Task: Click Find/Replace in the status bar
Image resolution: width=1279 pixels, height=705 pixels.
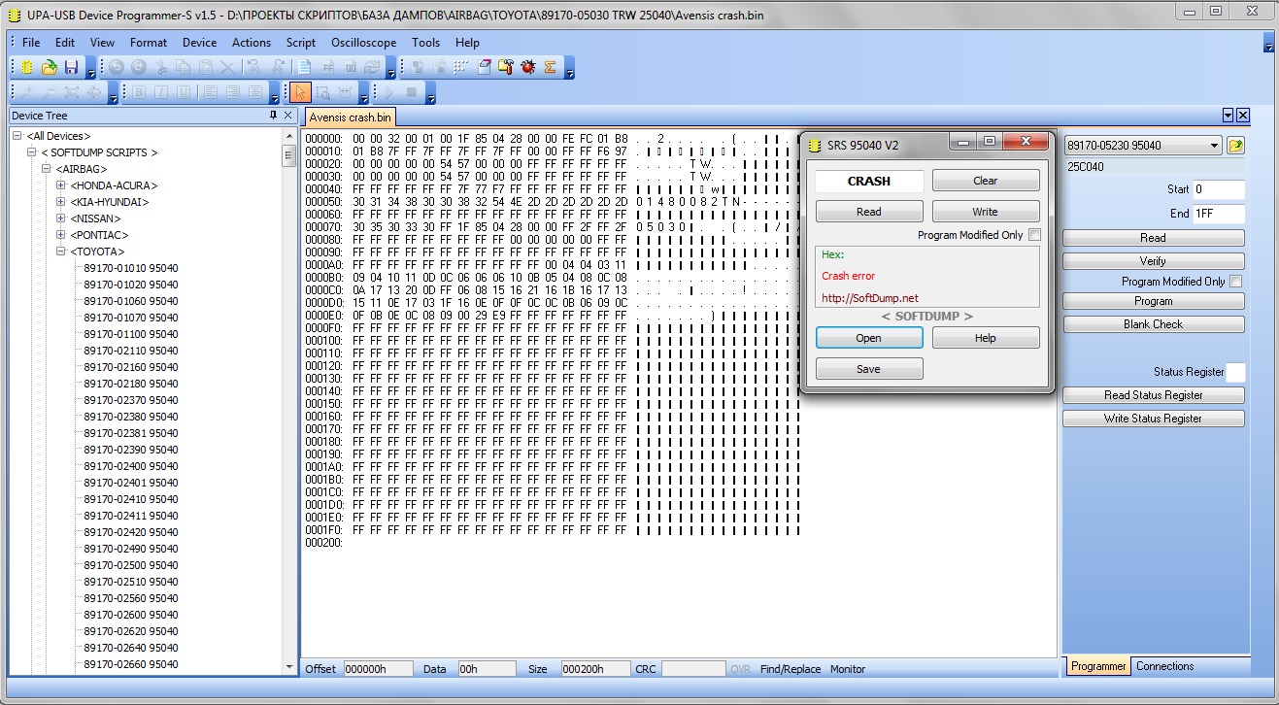Action: coord(791,669)
